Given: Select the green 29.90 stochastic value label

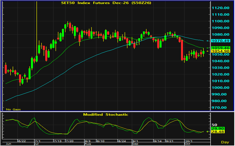Looking at the screenshot, I should coord(218,129).
